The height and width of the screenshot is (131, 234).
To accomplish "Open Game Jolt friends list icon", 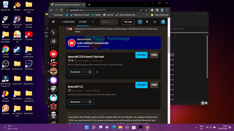I will point(155,22).
